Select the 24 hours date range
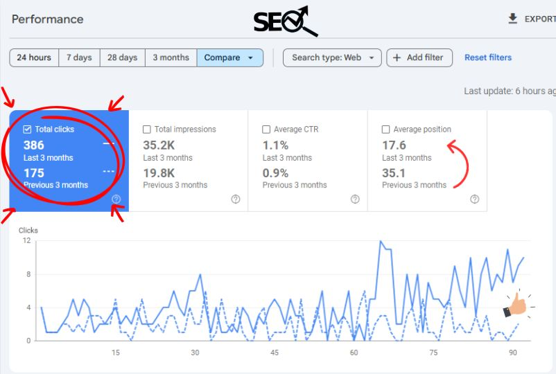The image size is (556, 374). [x=34, y=57]
